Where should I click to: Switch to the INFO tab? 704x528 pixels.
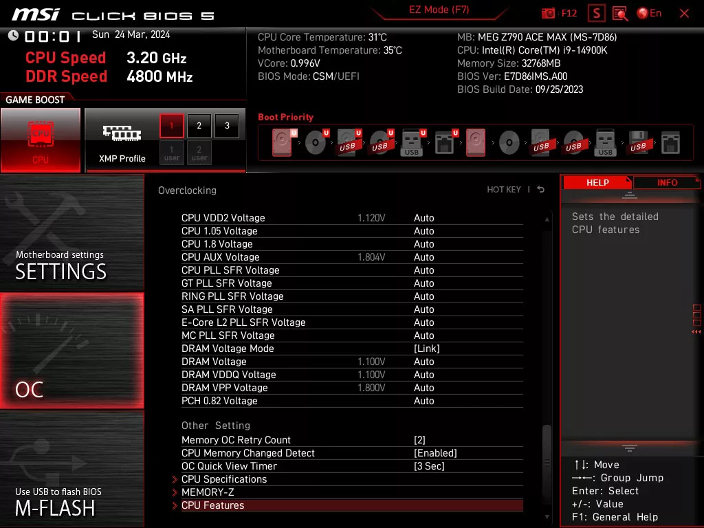tap(666, 182)
